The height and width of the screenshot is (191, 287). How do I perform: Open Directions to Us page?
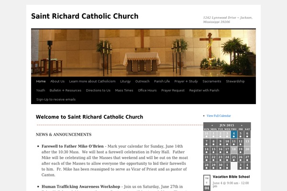(98, 90)
